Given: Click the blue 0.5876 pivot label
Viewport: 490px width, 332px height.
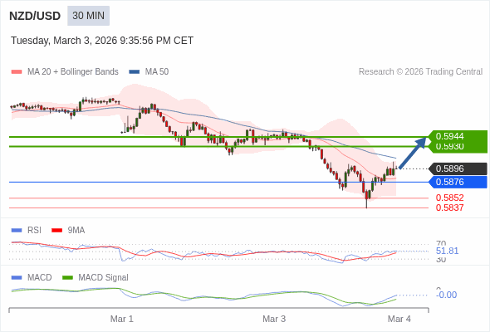Looking at the screenshot, I should click(458, 182).
